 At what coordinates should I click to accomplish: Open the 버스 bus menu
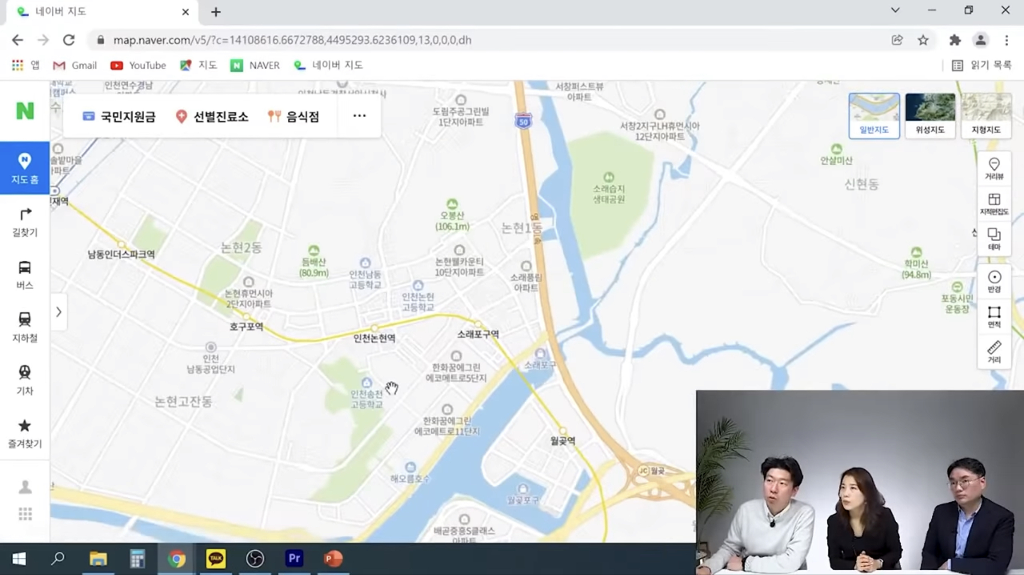pos(25,275)
